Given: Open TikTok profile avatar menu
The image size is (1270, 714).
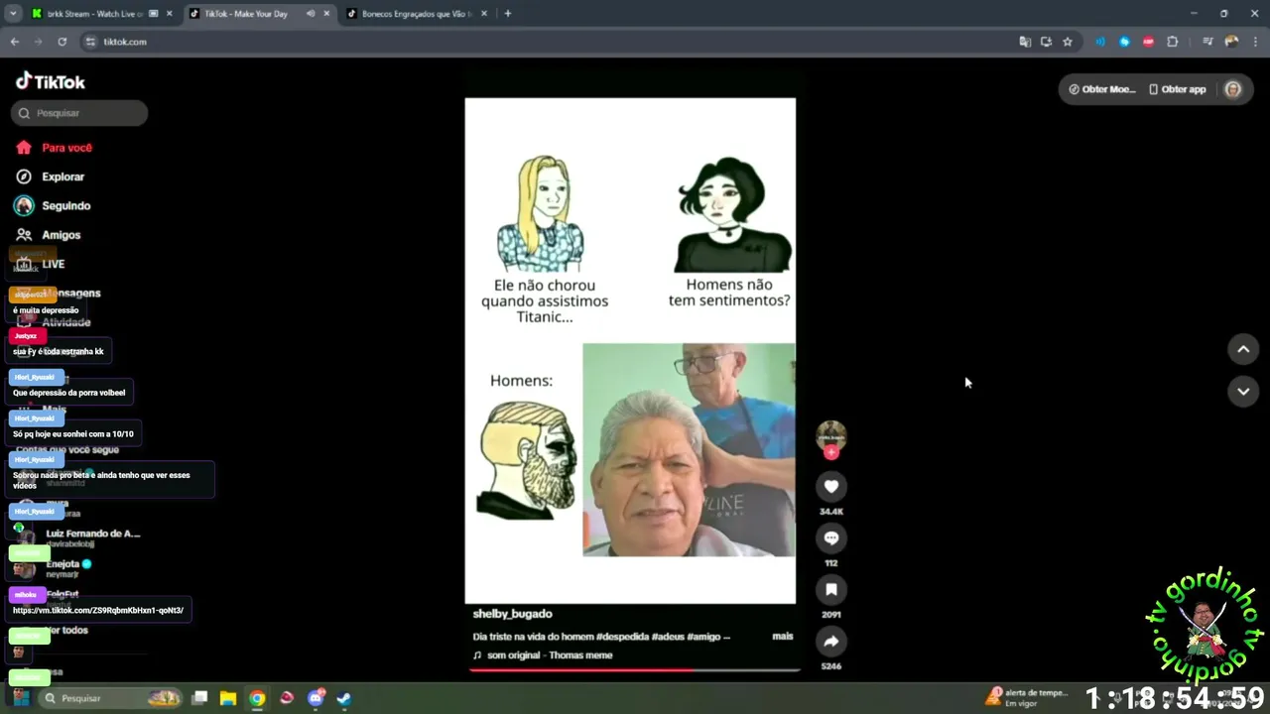Looking at the screenshot, I should pyautogui.click(x=1233, y=89).
